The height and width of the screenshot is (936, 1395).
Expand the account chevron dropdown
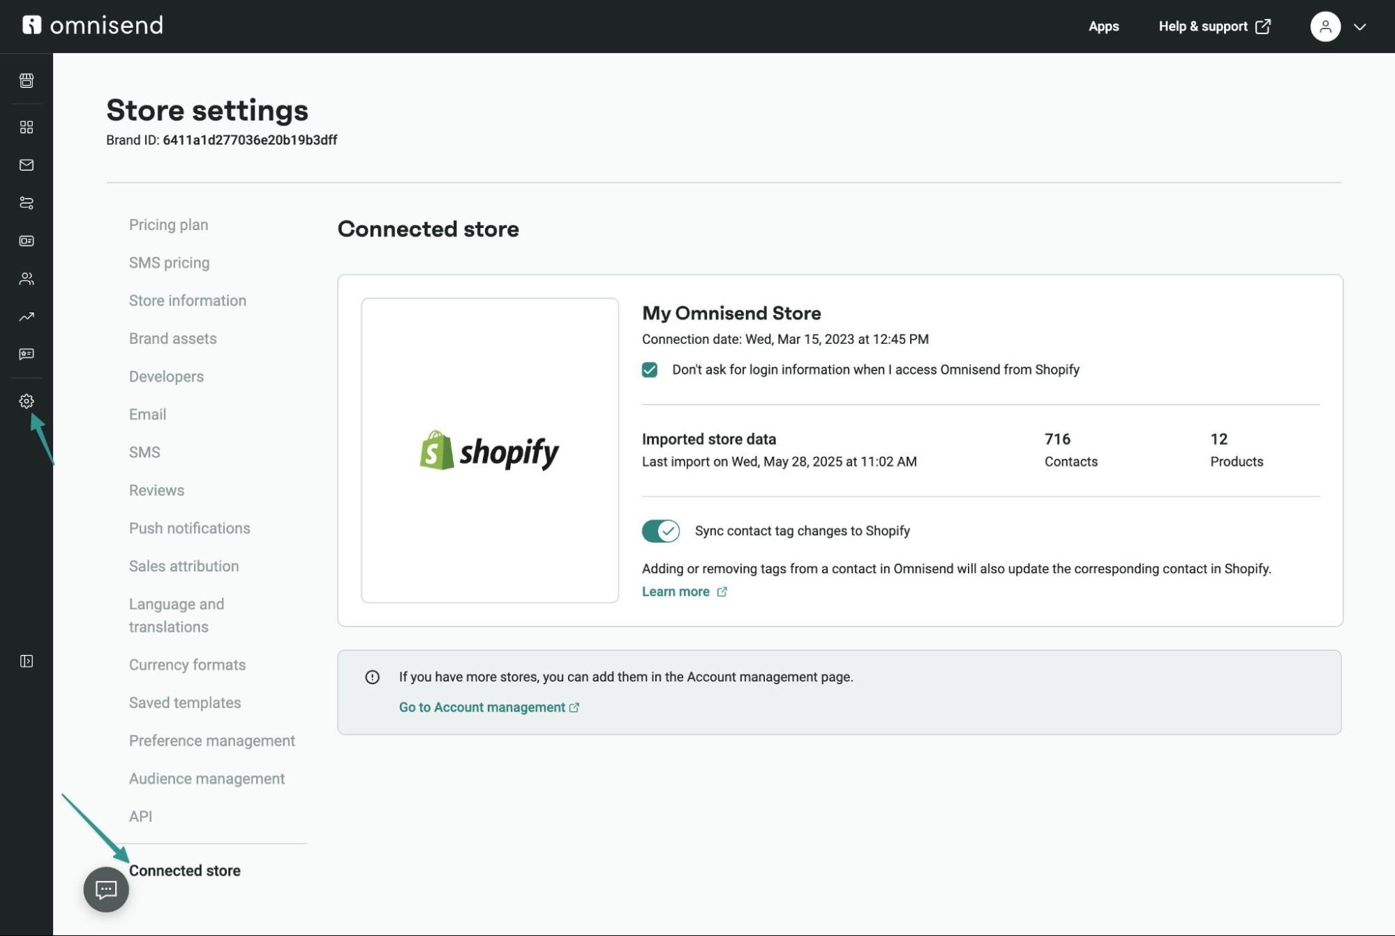coord(1359,27)
